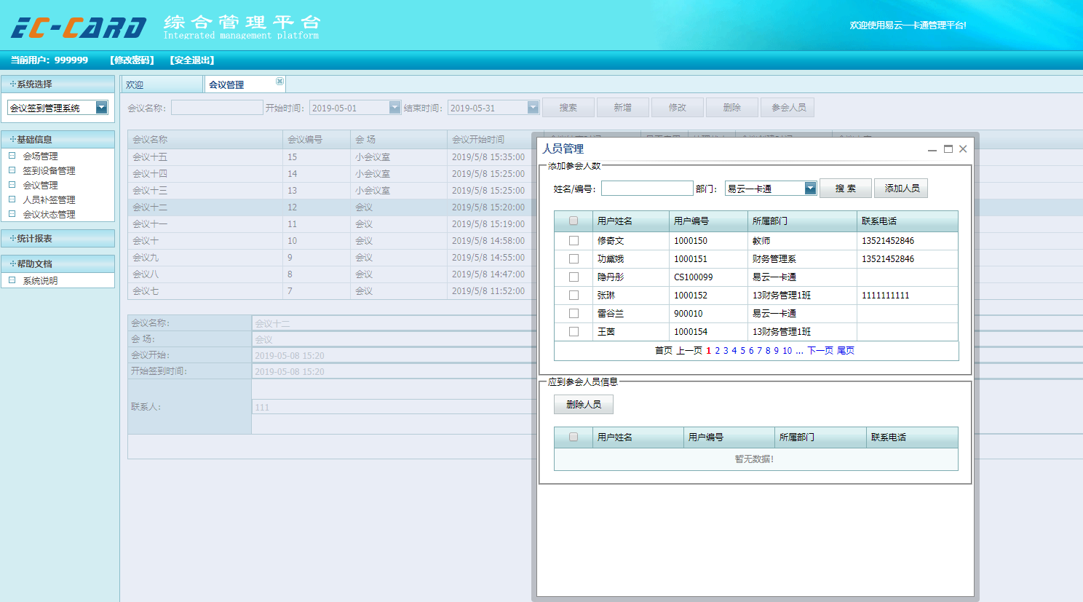Click the 搜索 button in meeting toolbar
Screen dimensions: 1083x602
click(568, 108)
